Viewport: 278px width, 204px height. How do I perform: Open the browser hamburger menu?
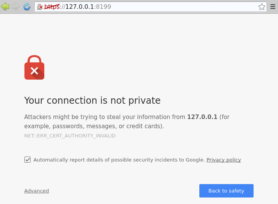click(273, 7)
